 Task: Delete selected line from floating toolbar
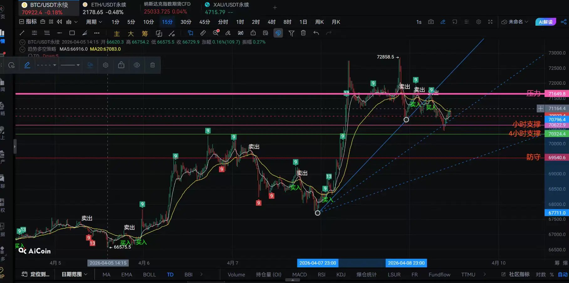point(153,65)
